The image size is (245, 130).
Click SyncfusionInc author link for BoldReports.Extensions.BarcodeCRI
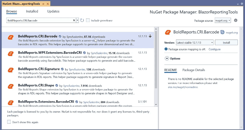click(x=91, y=102)
